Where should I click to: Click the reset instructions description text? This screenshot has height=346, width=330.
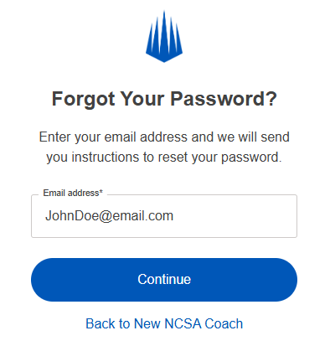[164, 147]
